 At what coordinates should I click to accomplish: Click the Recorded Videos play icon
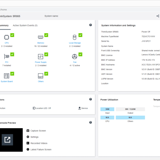click(28, 143)
